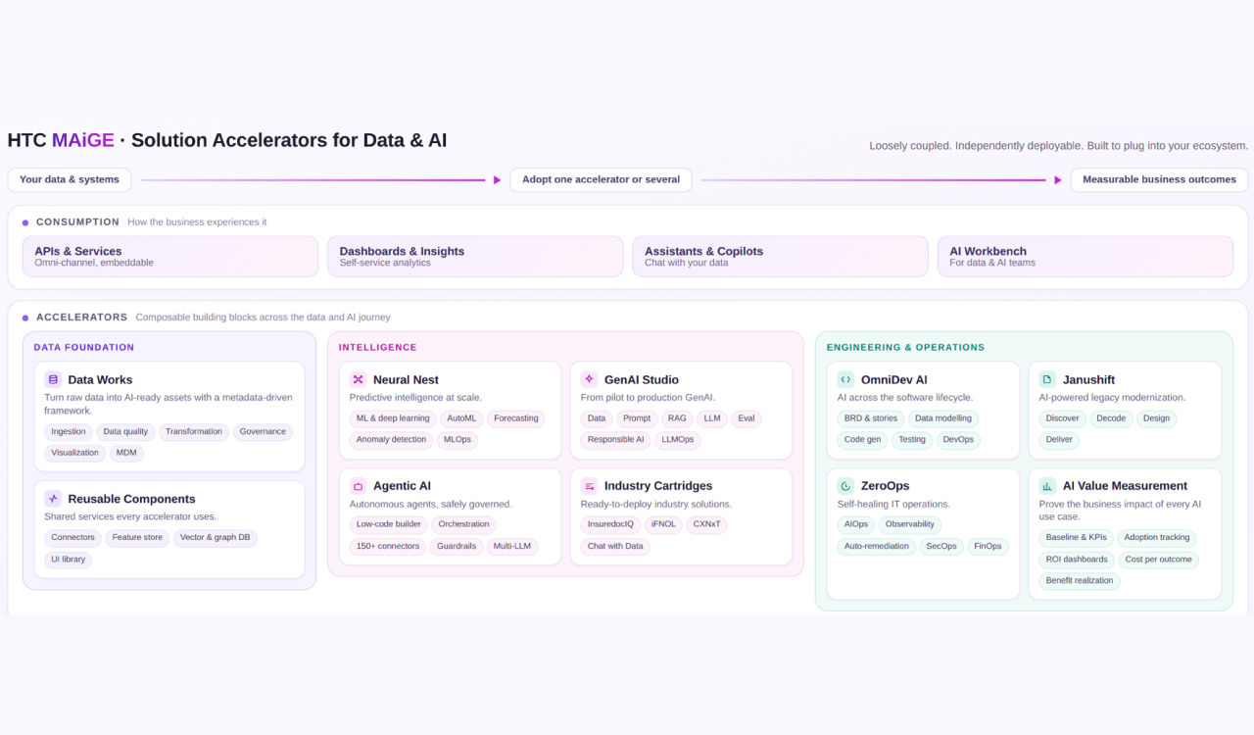Click the Anomaly detection tag

[x=391, y=440]
